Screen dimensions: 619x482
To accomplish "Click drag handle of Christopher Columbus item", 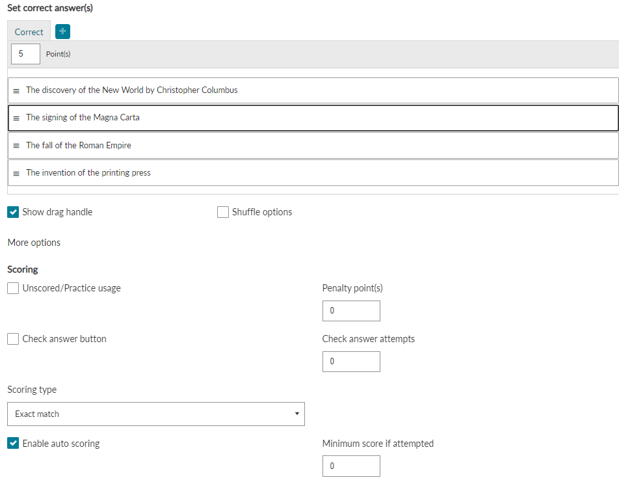I will point(16,91).
